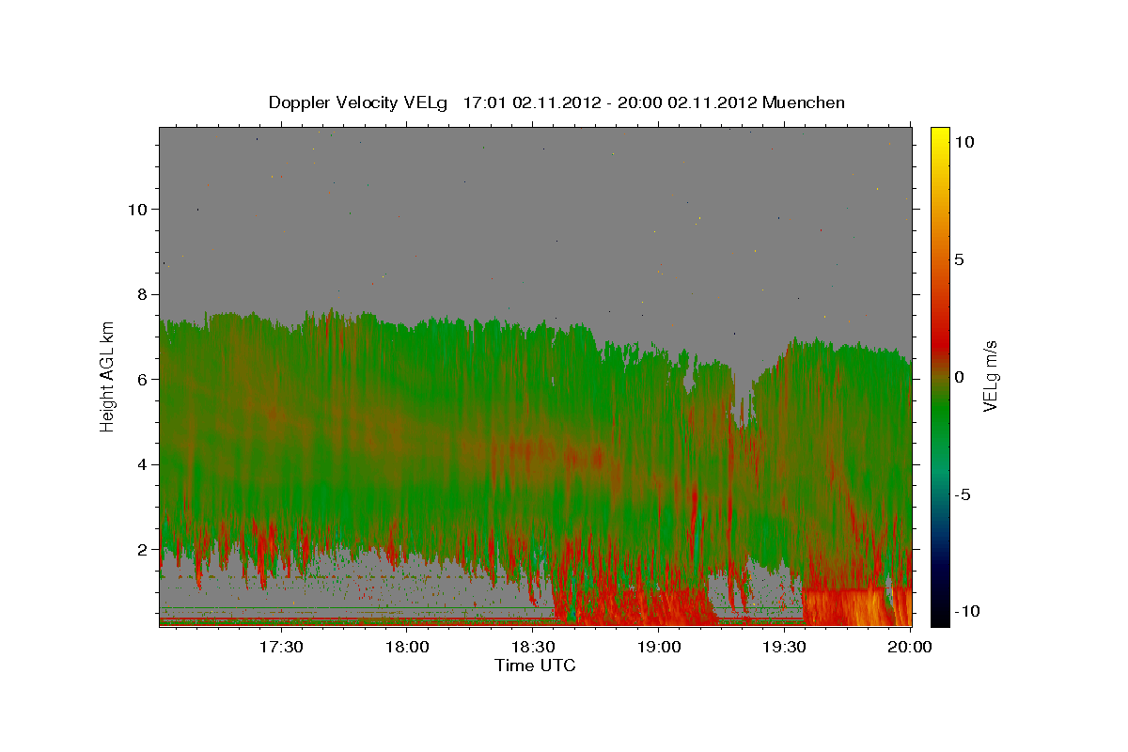The width and height of the screenshot is (1128, 752).
Task: Click the 18:30 time tick label
Action: pos(533,647)
